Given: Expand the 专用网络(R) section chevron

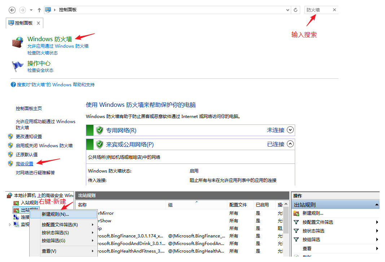Looking at the screenshot, I should click(x=290, y=130).
